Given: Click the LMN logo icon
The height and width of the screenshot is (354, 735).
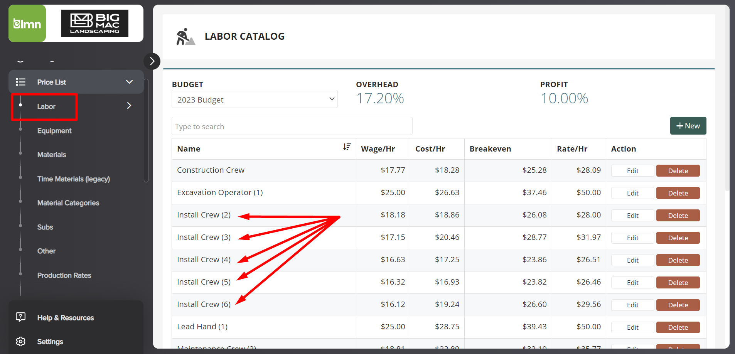Looking at the screenshot, I should coord(27,24).
